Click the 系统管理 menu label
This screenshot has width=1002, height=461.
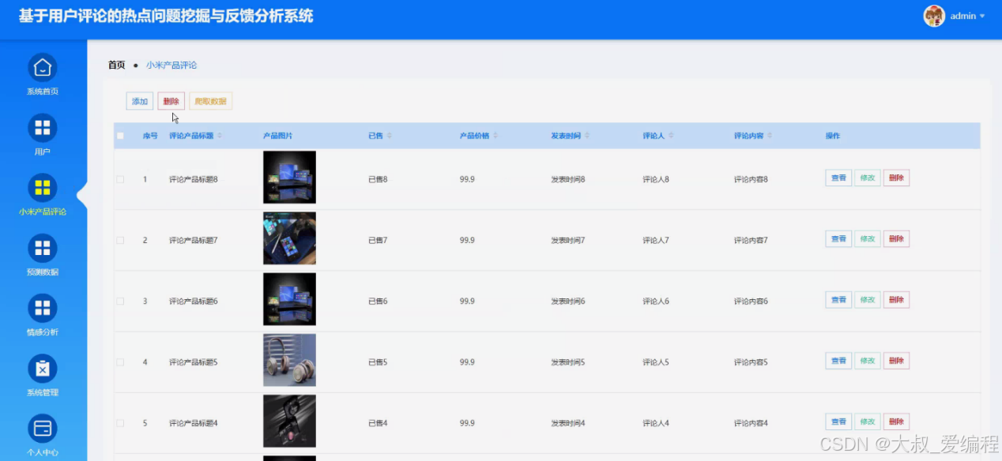pos(43,392)
